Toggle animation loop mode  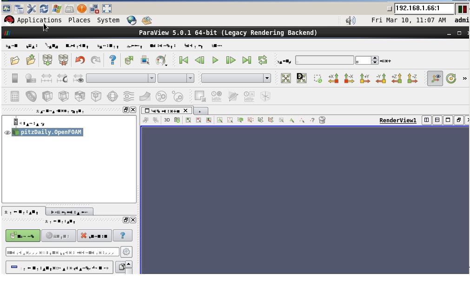tap(263, 60)
